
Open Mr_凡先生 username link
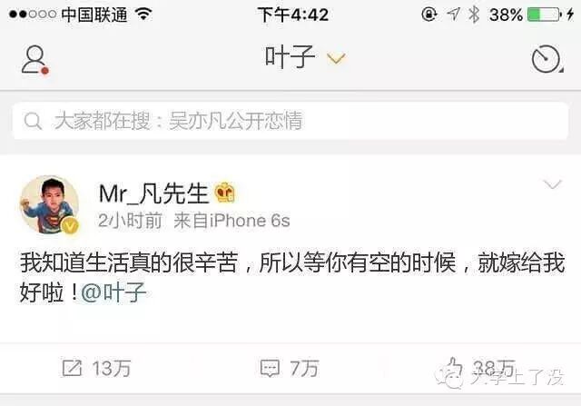click(x=153, y=193)
